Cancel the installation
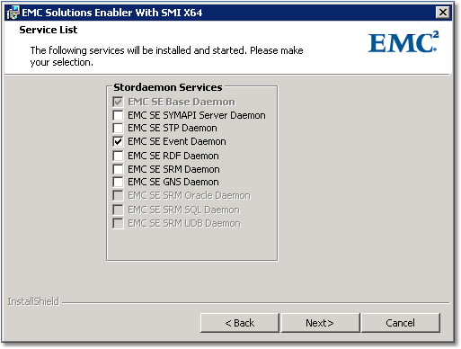This screenshot has height=349, width=461. 401,323
